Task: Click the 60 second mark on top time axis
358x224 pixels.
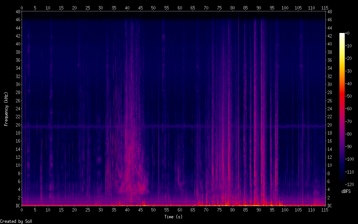Action: point(180,8)
